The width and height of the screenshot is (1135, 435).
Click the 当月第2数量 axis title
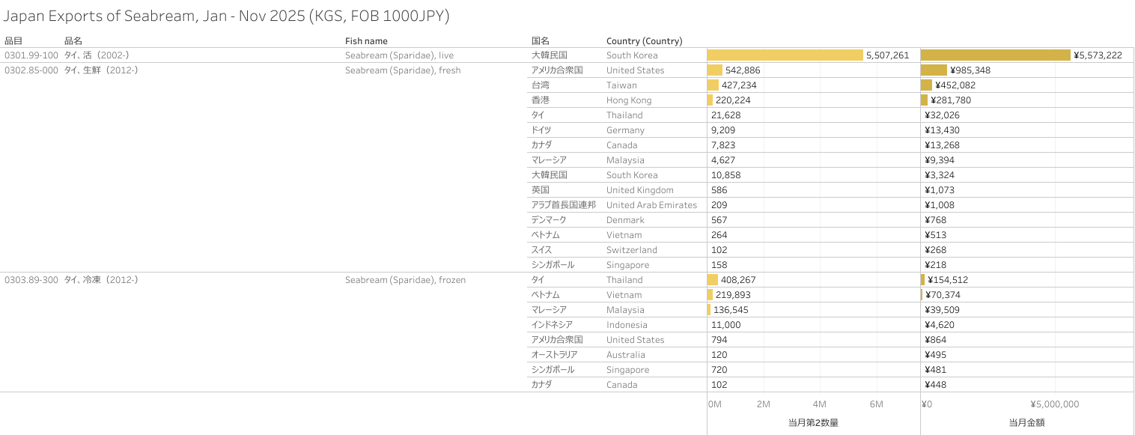click(x=813, y=423)
